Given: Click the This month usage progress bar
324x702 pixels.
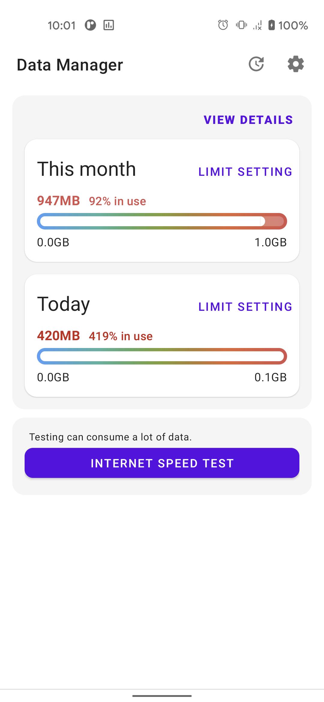Looking at the screenshot, I should click(x=162, y=221).
